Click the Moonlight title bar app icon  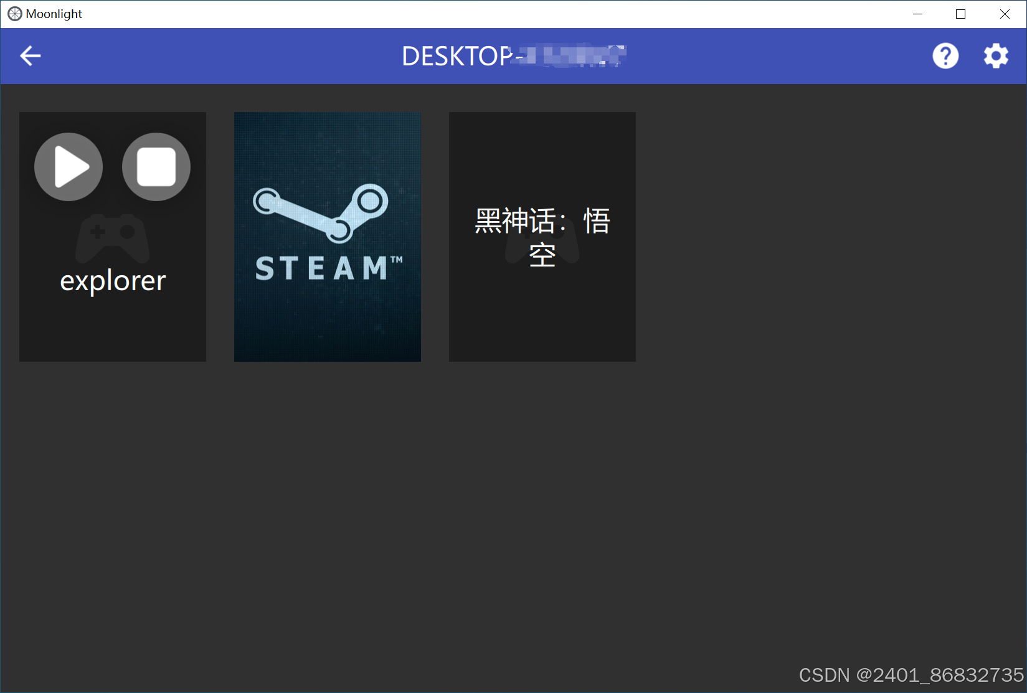[x=14, y=14]
